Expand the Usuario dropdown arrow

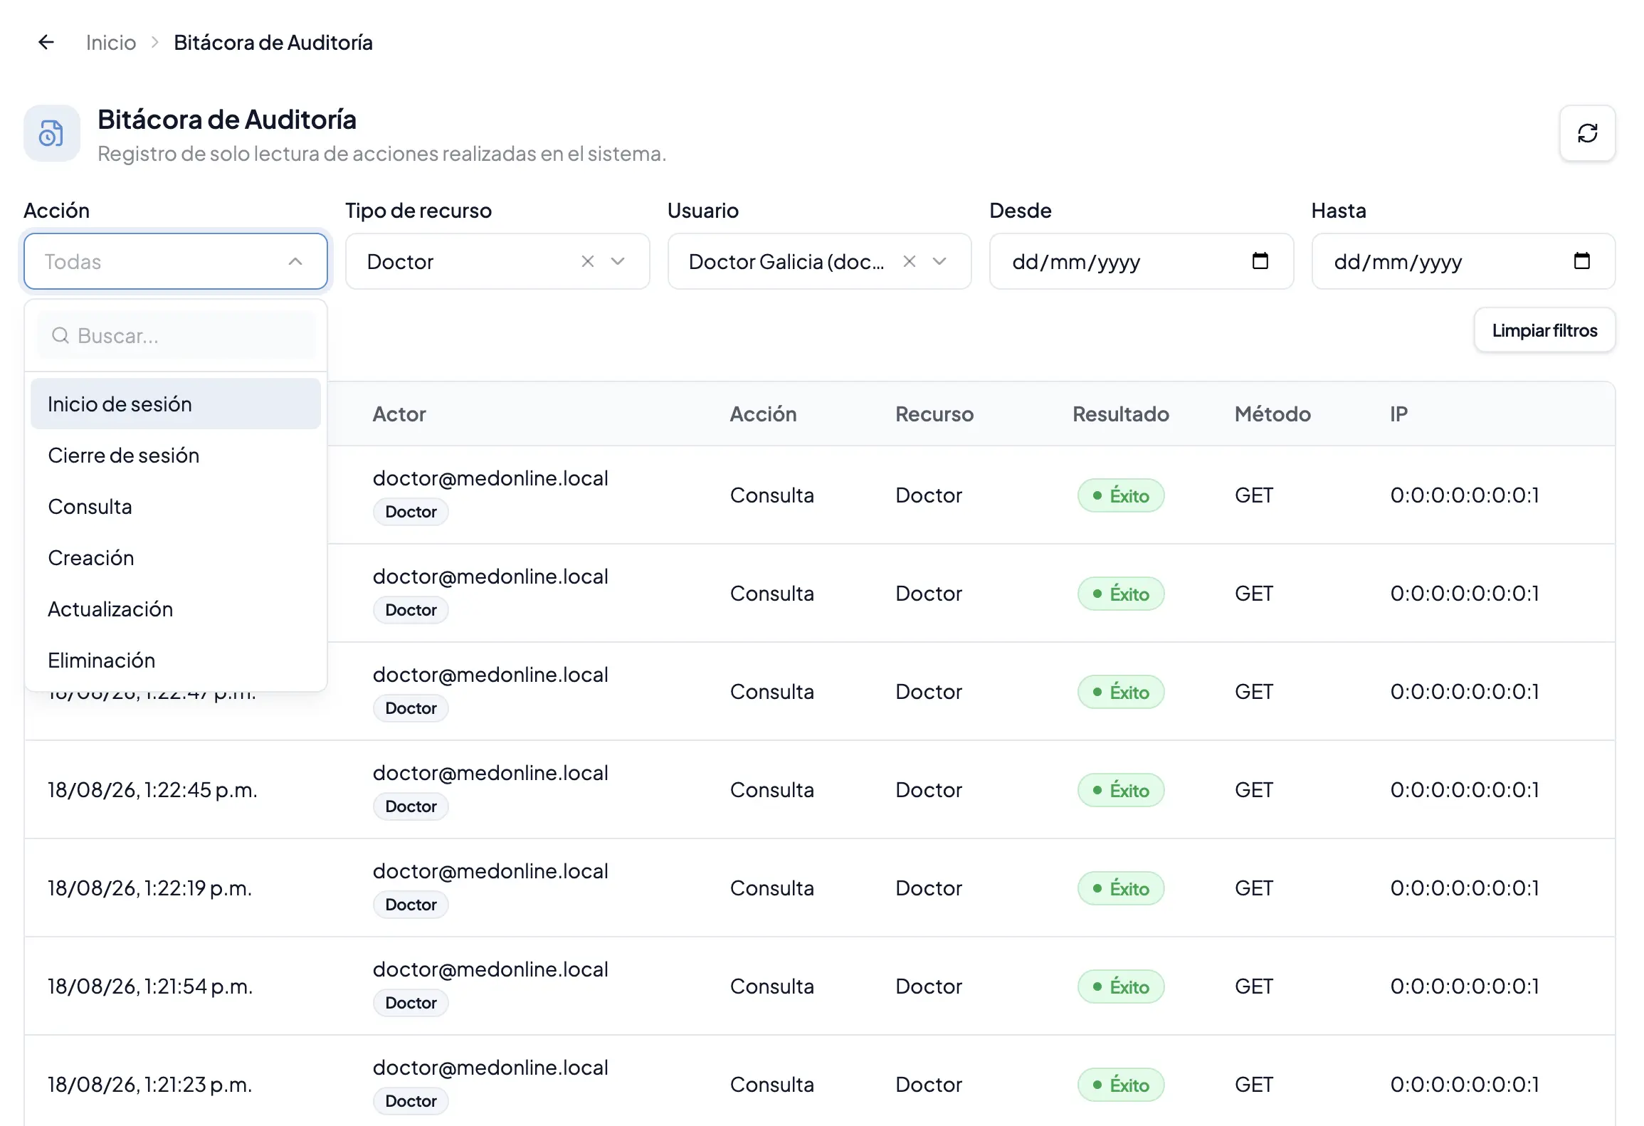pyautogui.click(x=939, y=261)
